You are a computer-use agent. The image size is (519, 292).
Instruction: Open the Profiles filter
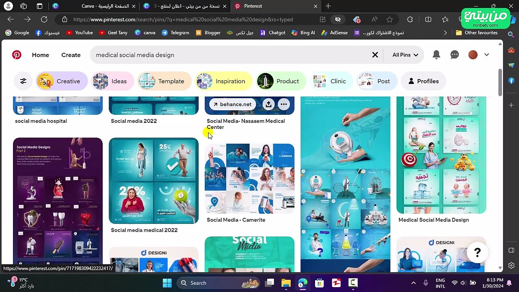[x=423, y=81]
